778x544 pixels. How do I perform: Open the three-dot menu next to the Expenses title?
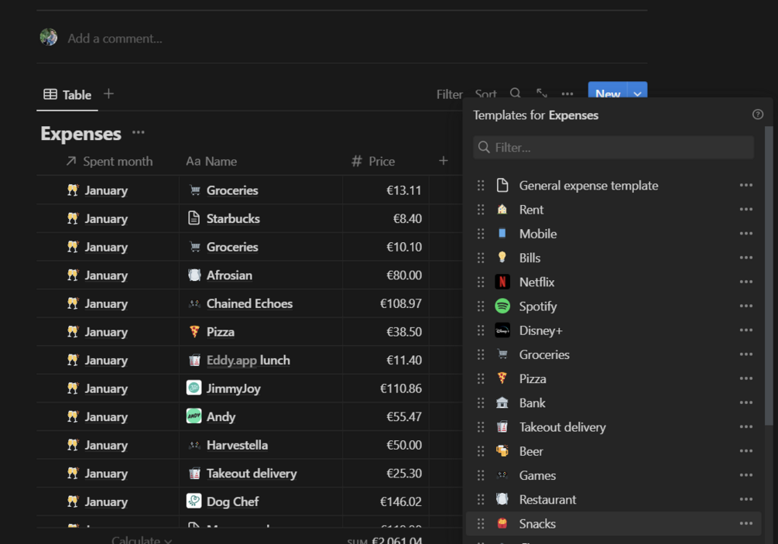(139, 132)
